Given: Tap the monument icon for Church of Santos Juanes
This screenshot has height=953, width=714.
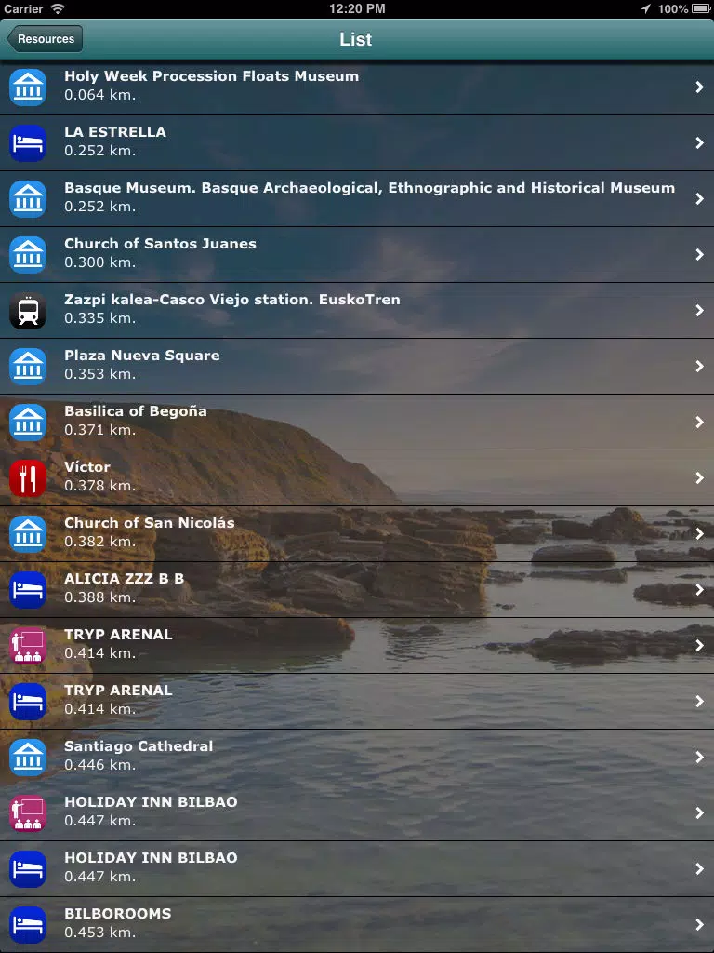Looking at the screenshot, I should click(x=28, y=255).
